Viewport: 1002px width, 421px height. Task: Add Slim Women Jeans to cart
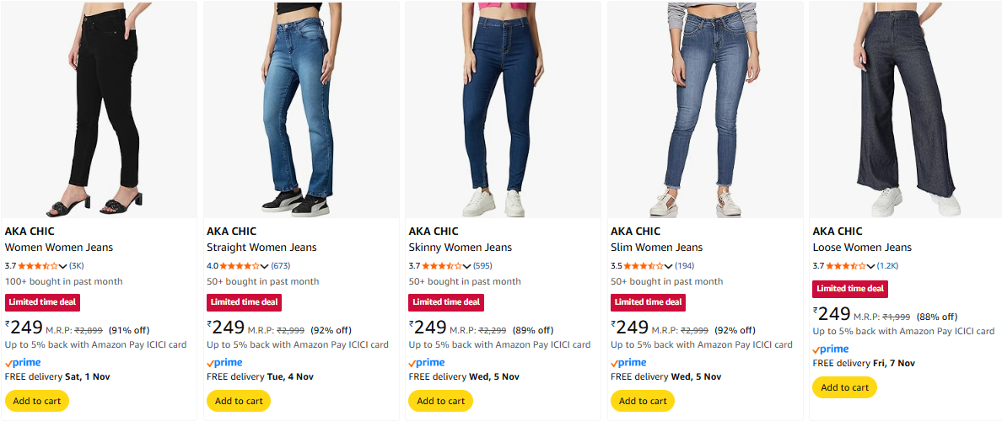tap(643, 401)
